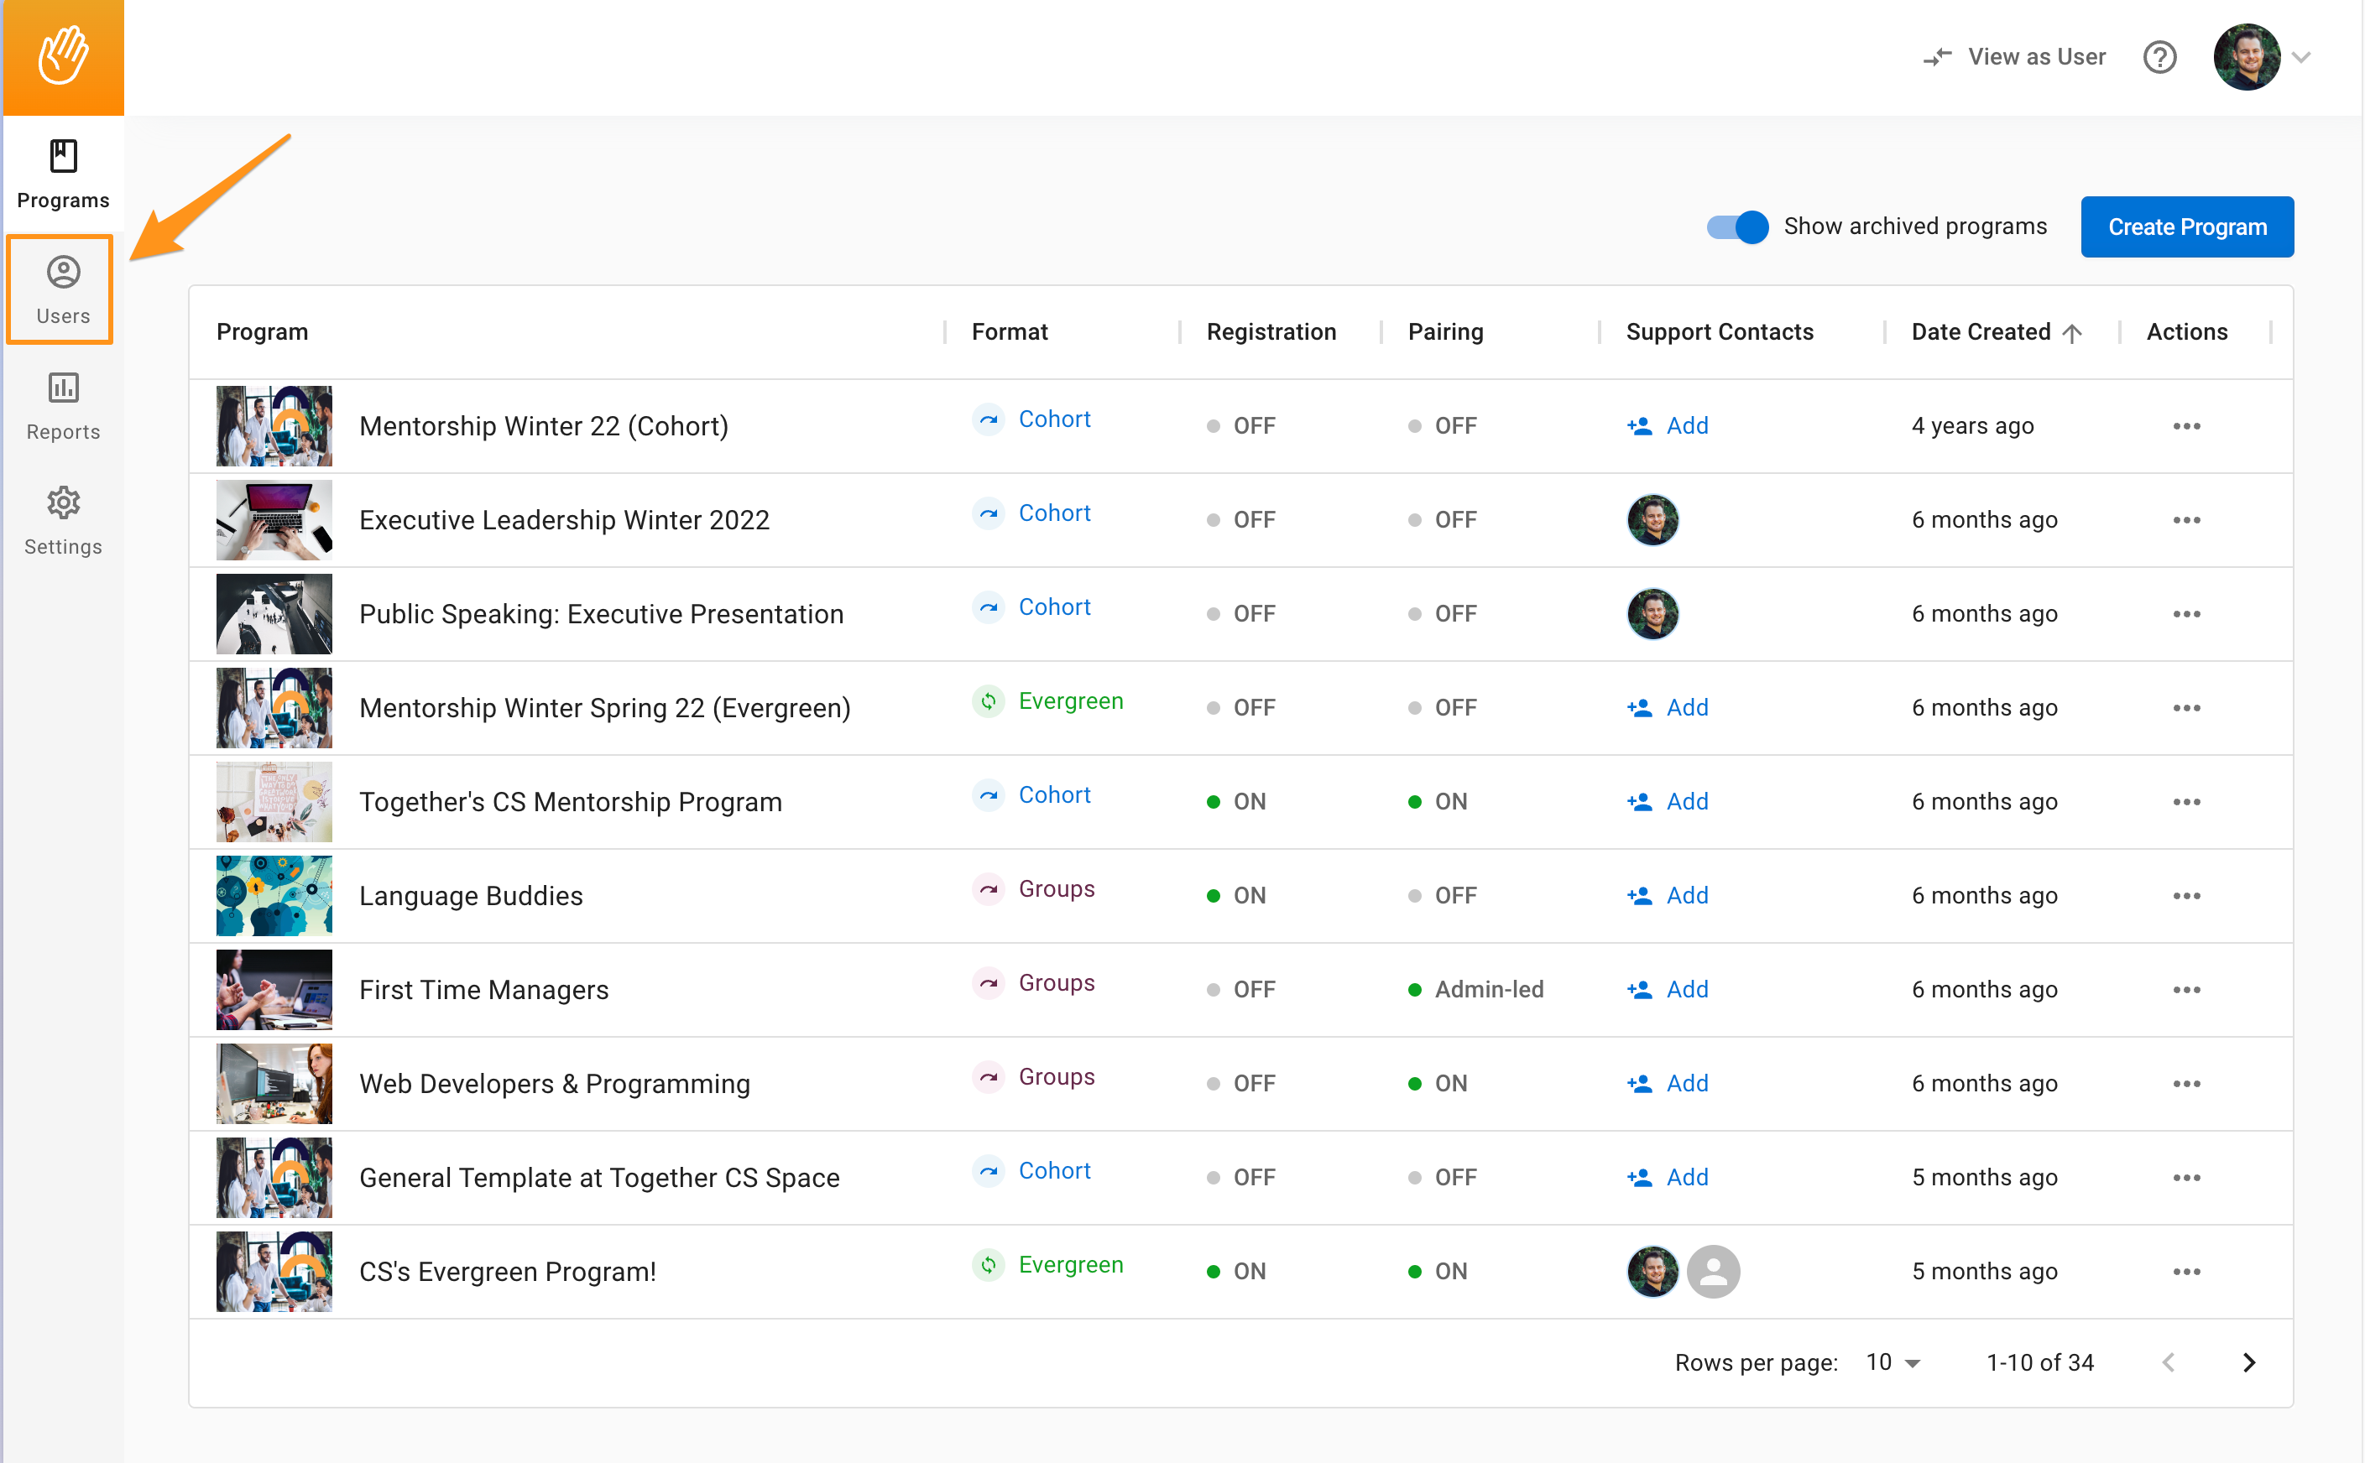
Task: Add support contact for Language Buddies
Action: coord(1668,895)
